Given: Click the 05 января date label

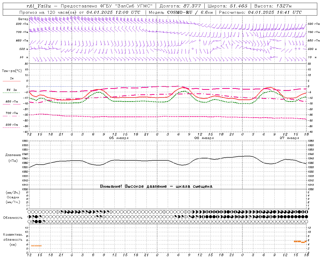Looking at the screenshot, I should pyautogui.click(x=119, y=138).
